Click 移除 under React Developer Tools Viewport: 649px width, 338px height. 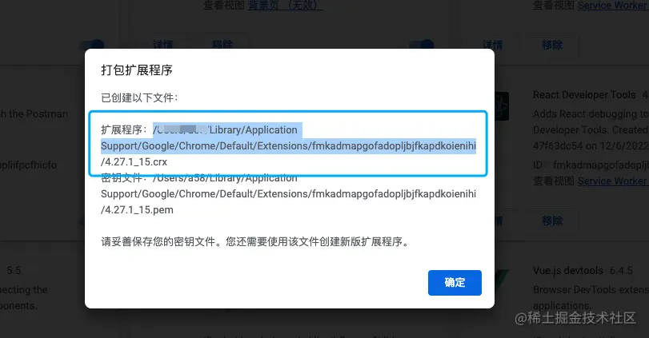point(552,221)
